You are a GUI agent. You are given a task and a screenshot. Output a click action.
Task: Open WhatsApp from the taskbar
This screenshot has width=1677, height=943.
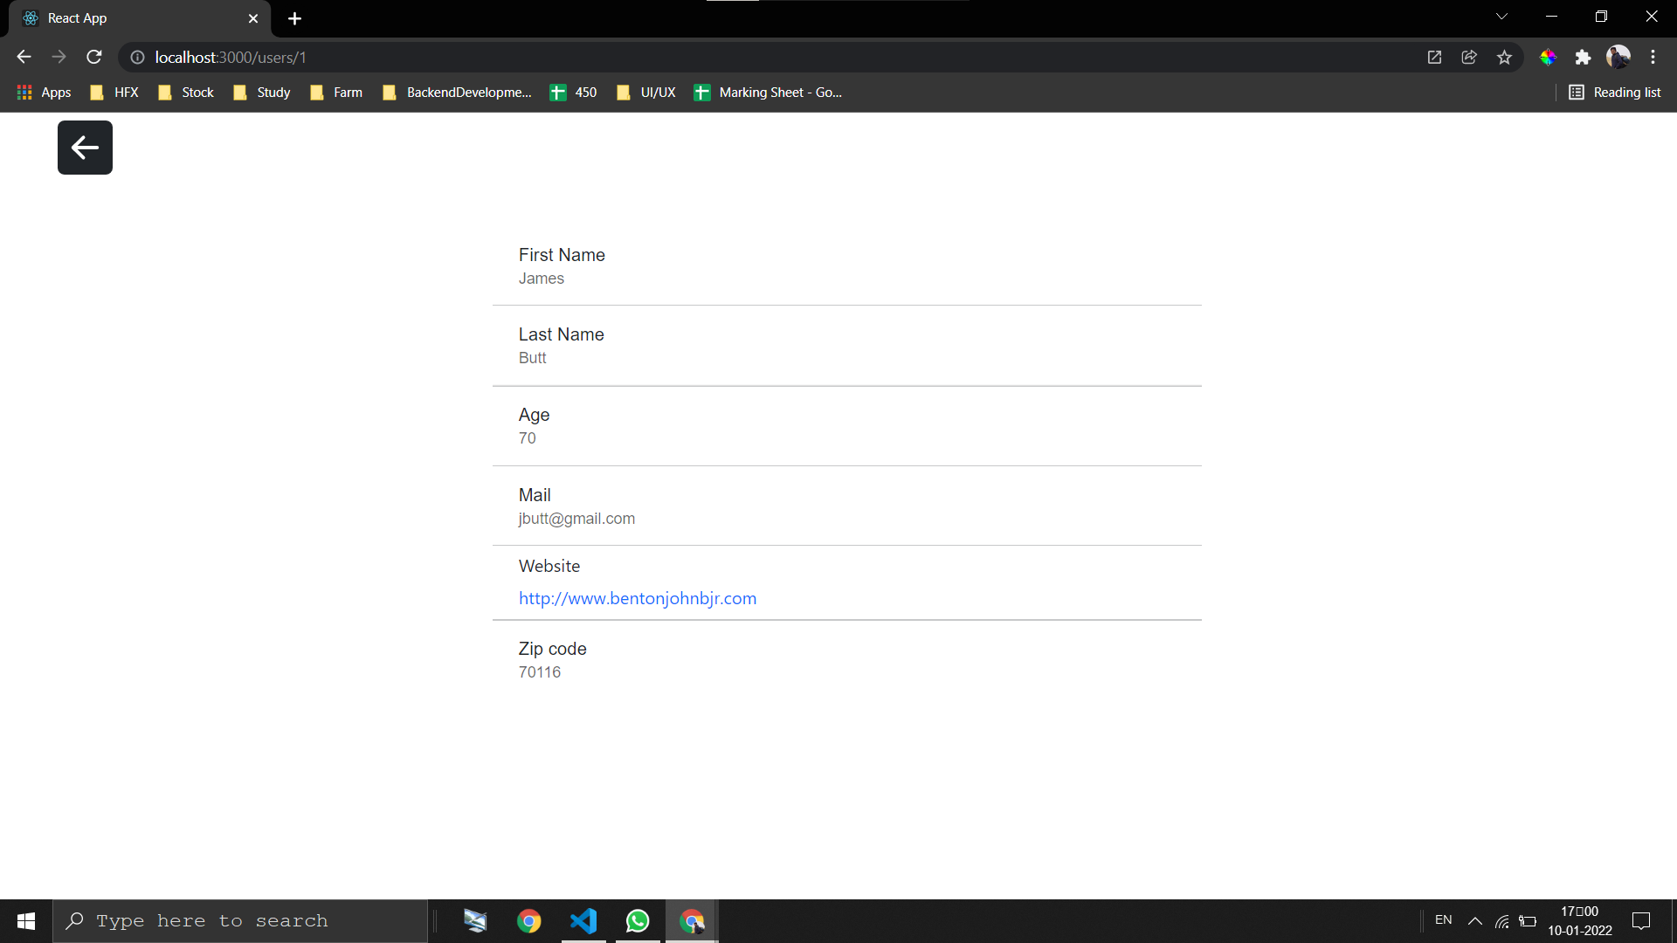637,920
